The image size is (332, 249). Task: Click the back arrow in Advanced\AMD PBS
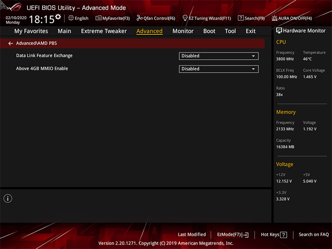click(11, 43)
